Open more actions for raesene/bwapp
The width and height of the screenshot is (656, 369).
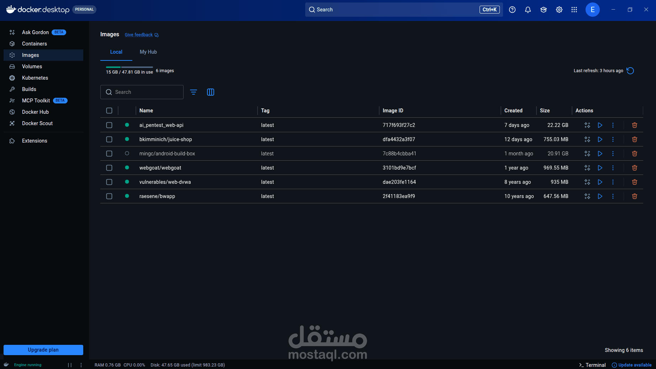(x=613, y=196)
